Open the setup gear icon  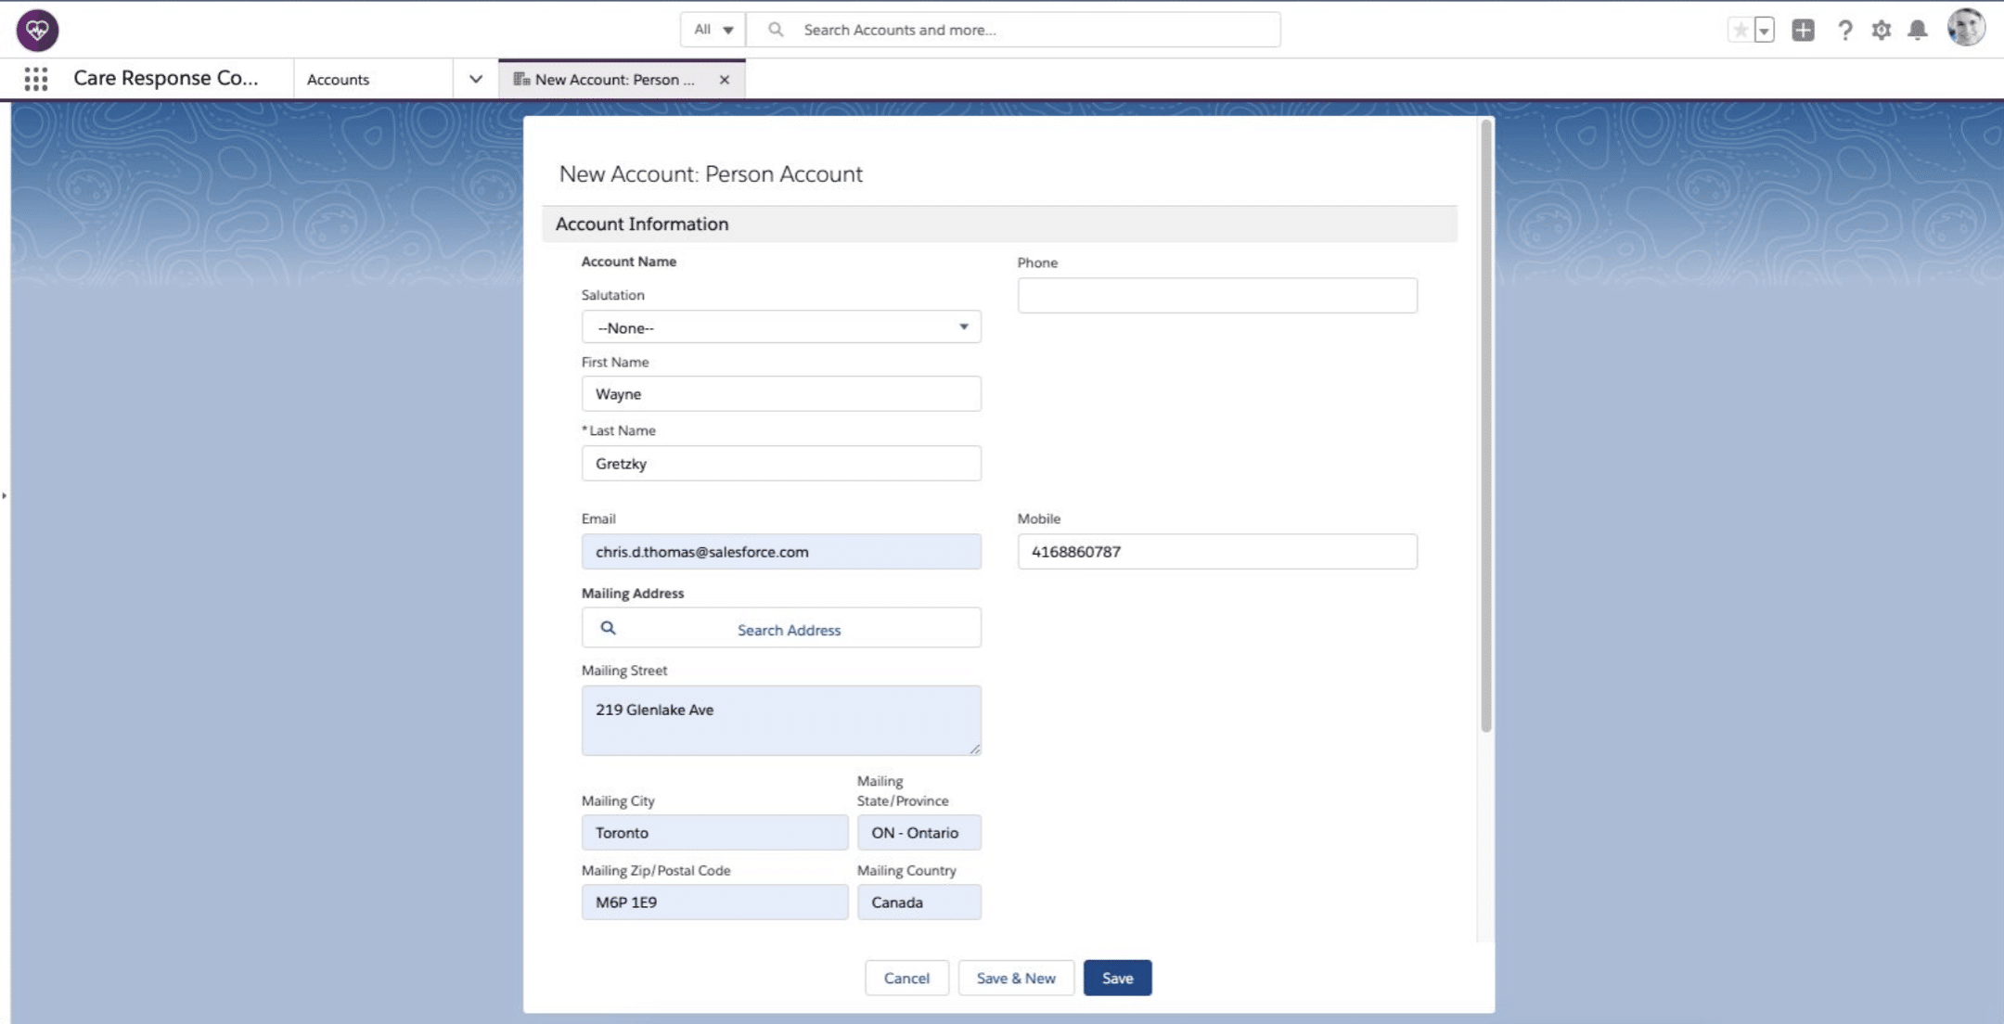click(1881, 30)
